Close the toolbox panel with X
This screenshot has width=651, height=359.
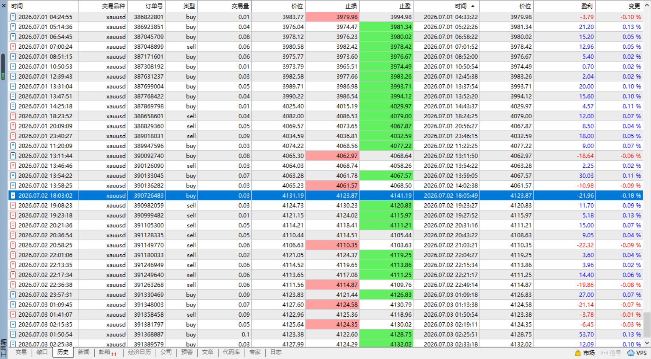(x=4, y=6)
